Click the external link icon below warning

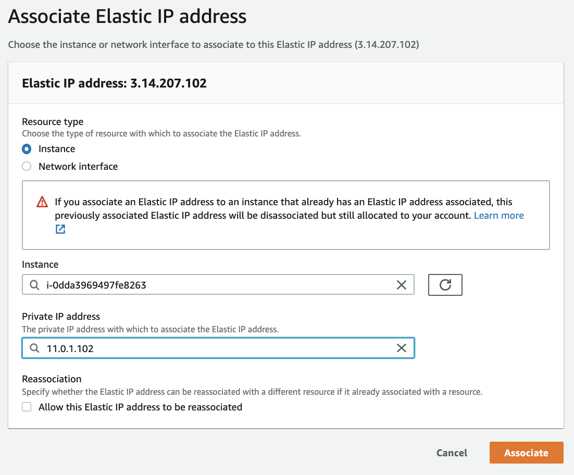pos(60,229)
